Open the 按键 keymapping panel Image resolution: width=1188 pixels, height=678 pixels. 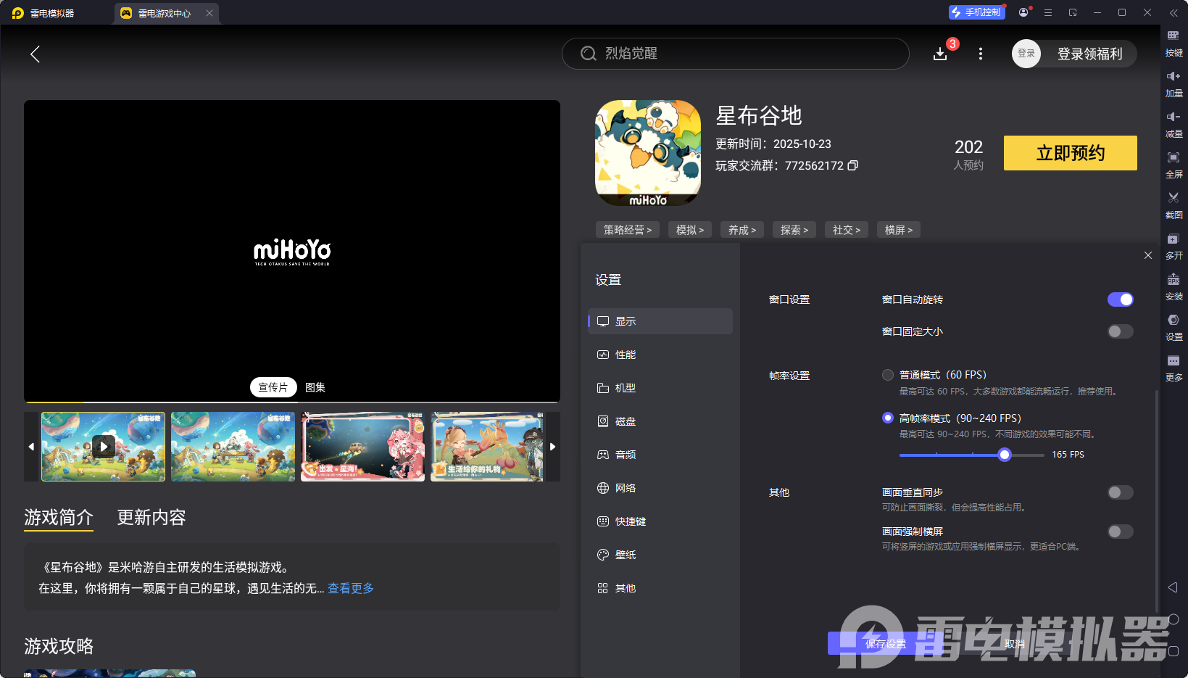[1174, 42]
